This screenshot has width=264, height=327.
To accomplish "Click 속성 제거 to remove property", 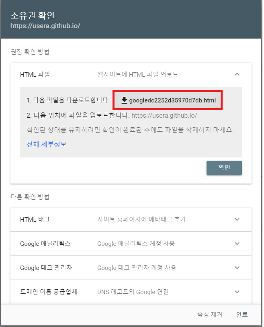I will [x=210, y=315].
